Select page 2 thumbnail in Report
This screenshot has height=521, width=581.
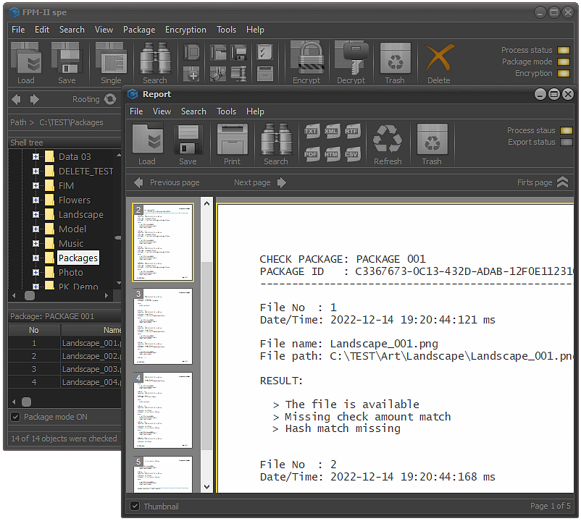coord(163,242)
